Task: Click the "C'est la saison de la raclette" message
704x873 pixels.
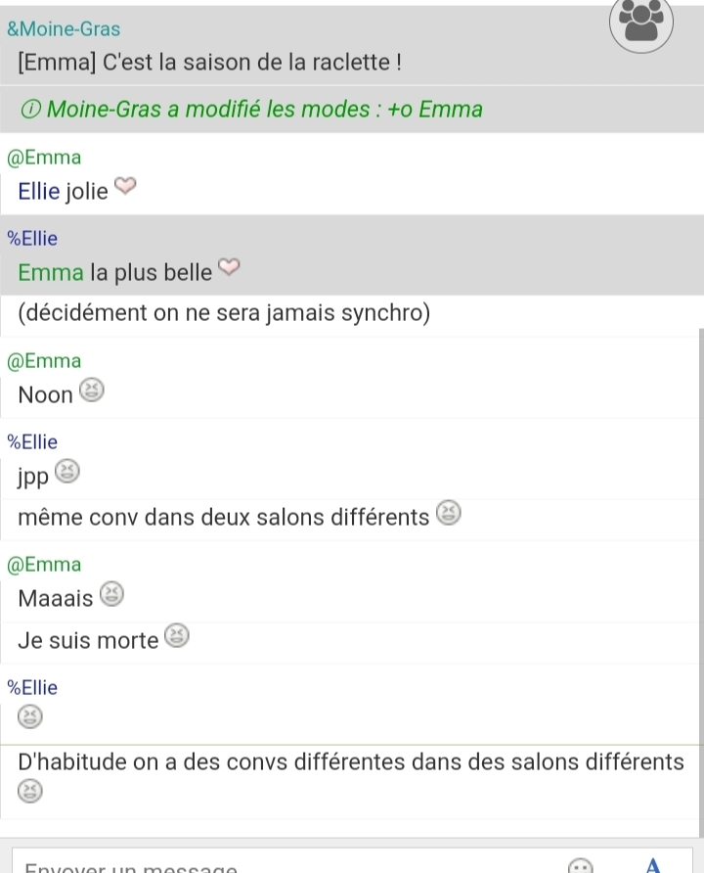Action: point(209,66)
